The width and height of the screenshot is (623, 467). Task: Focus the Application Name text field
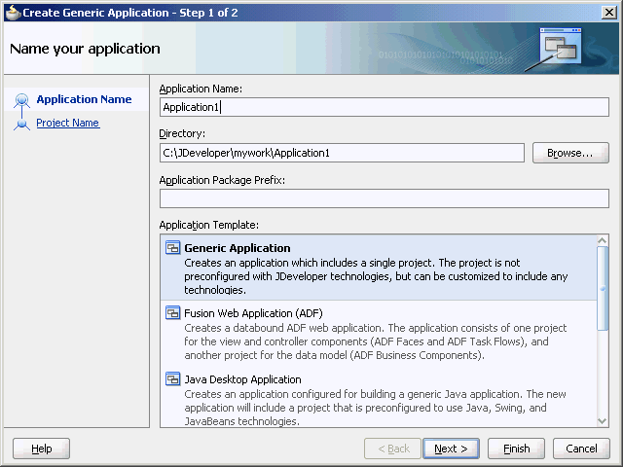coord(384,107)
